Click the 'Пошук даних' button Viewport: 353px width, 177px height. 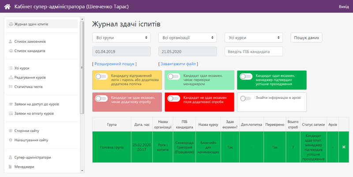click(306, 38)
